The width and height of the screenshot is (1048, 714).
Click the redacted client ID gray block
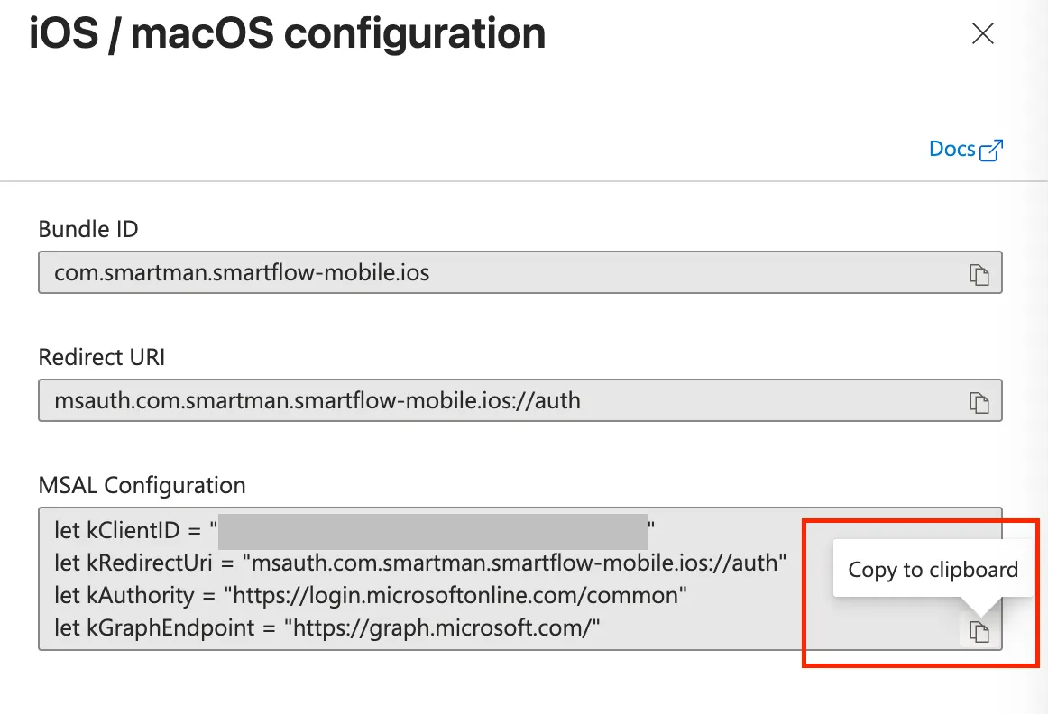(x=432, y=531)
